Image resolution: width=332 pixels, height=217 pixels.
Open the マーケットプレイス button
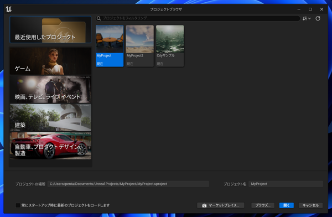point(220,205)
